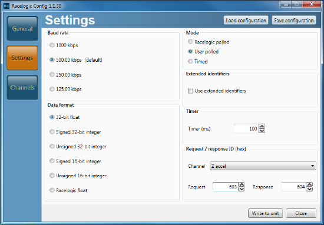Decrement the Request ID down arrow

tap(242, 189)
